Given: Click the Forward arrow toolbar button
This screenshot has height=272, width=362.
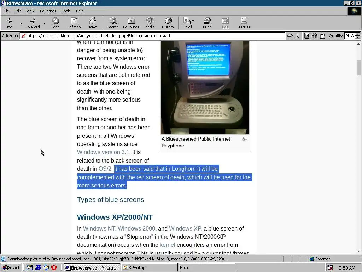Looking at the screenshot, I should 33,23.
